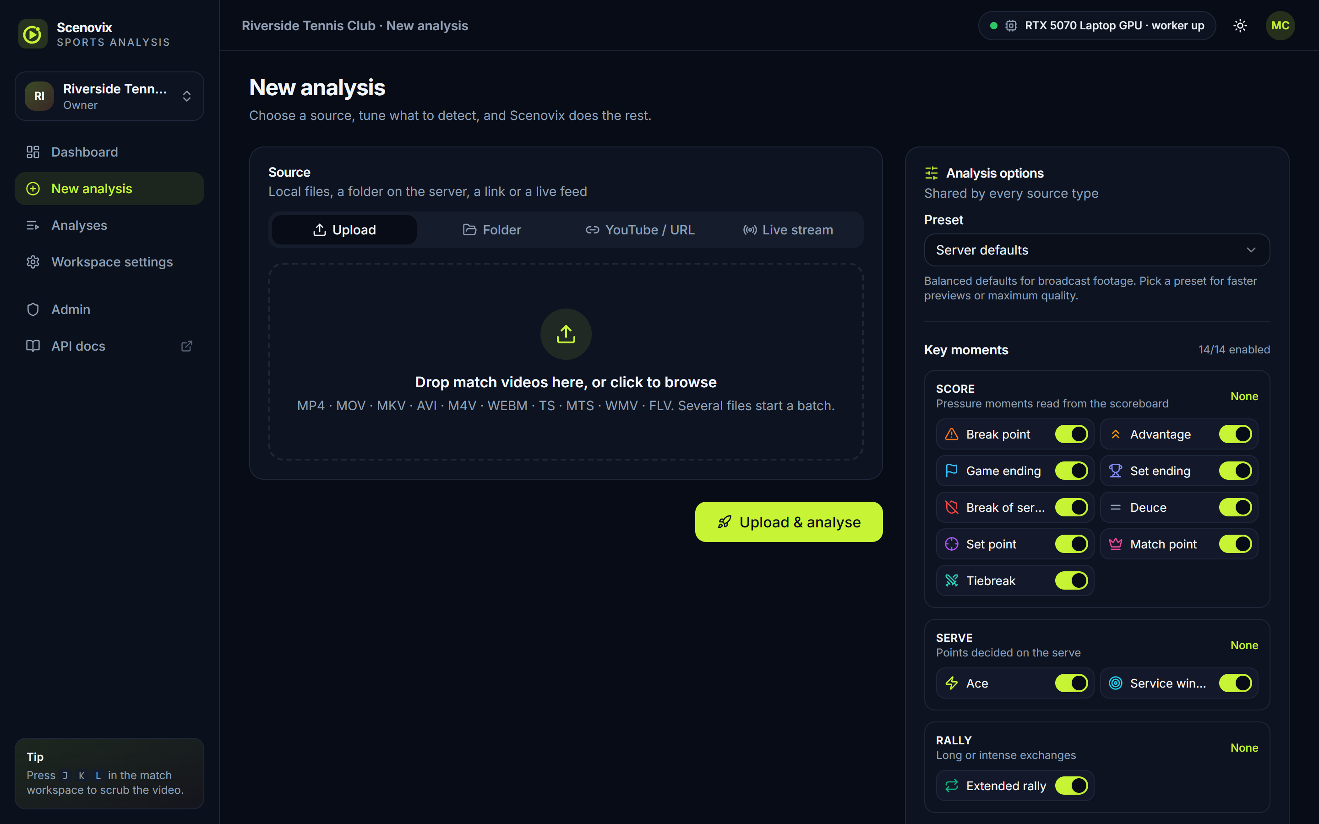1319x824 pixels.
Task: Click the Ace lightning bolt icon
Action: click(952, 683)
